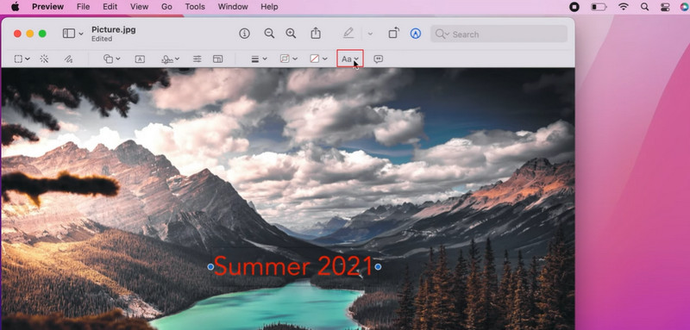Open the Go menu

point(166,7)
